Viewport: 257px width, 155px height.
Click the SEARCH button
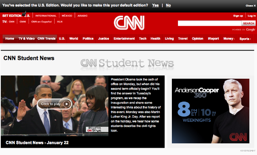pos(249,23)
